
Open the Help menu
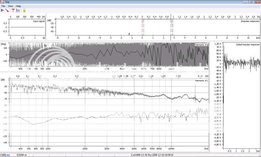18,6
